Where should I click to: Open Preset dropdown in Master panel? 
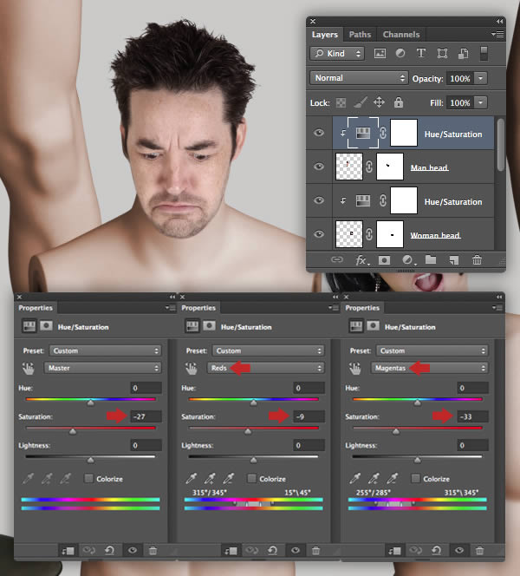point(105,350)
